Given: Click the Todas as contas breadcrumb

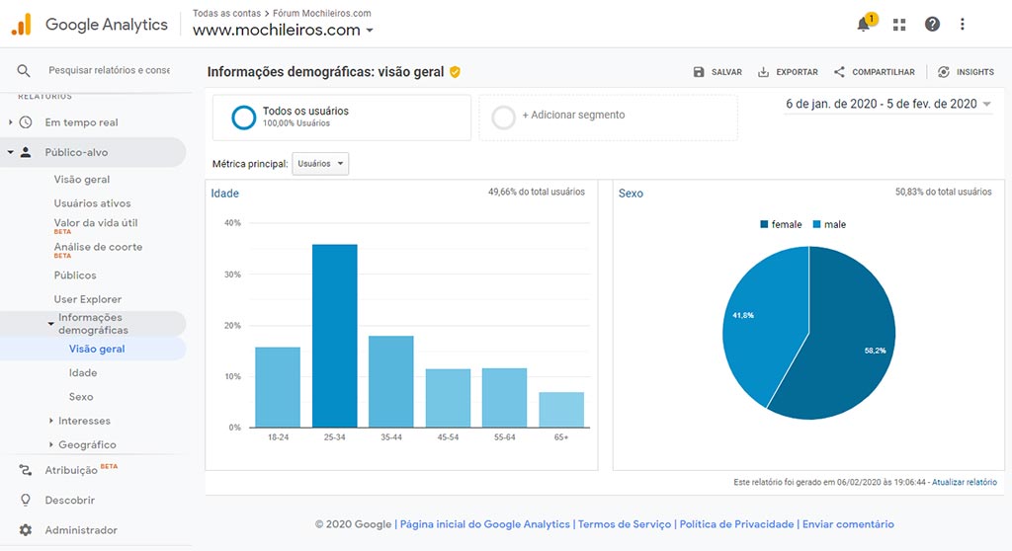Looking at the screenshot, I should point(226,13).
